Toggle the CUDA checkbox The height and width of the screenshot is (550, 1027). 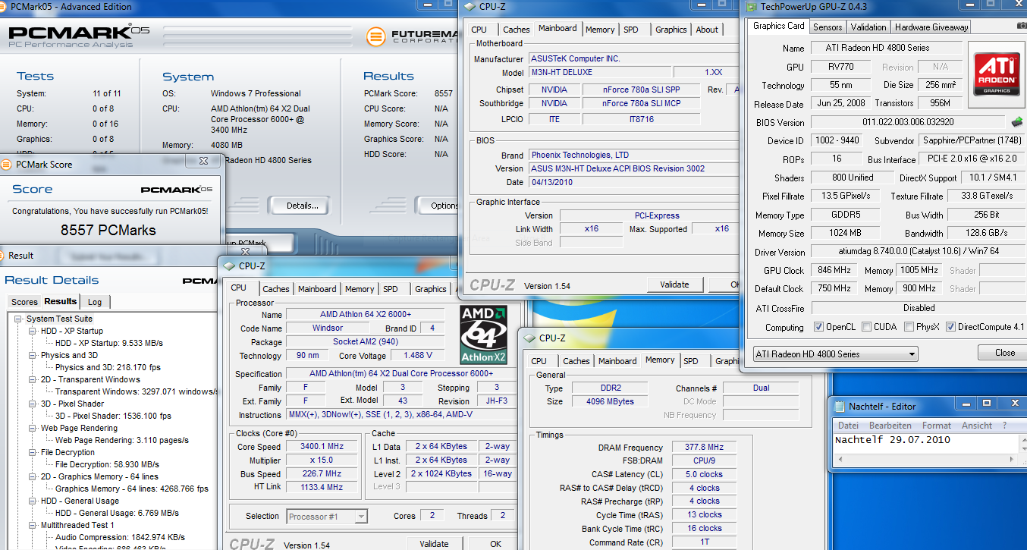click(x=866, y=327)
